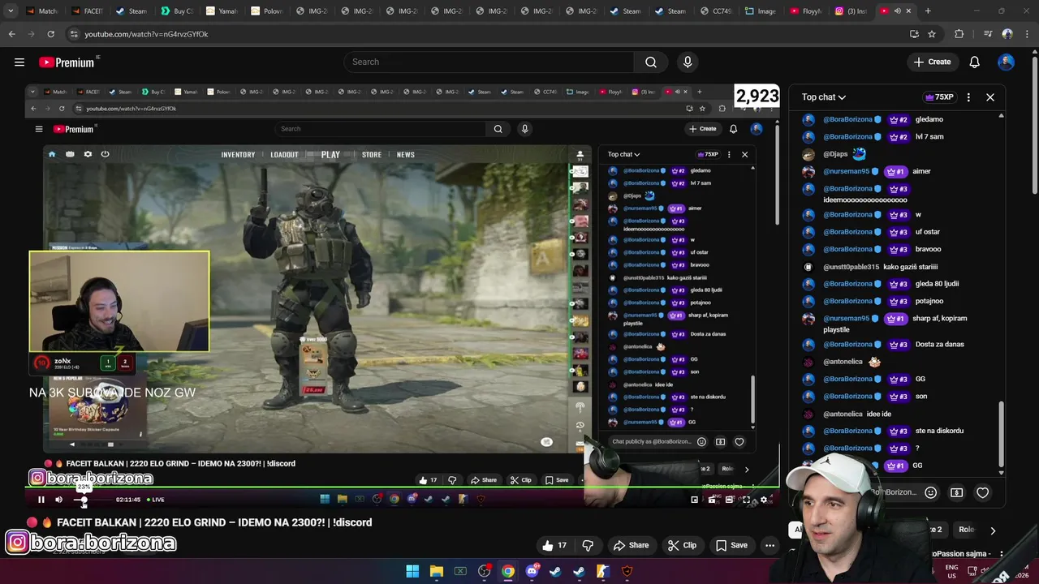Enter fullscreen on the video player
This screenshot has width=1039, height=584.
click(747, 500)
